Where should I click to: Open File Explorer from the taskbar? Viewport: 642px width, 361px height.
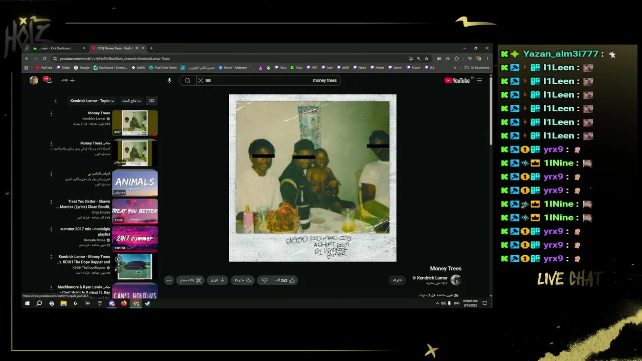click(x=64, y=303)
